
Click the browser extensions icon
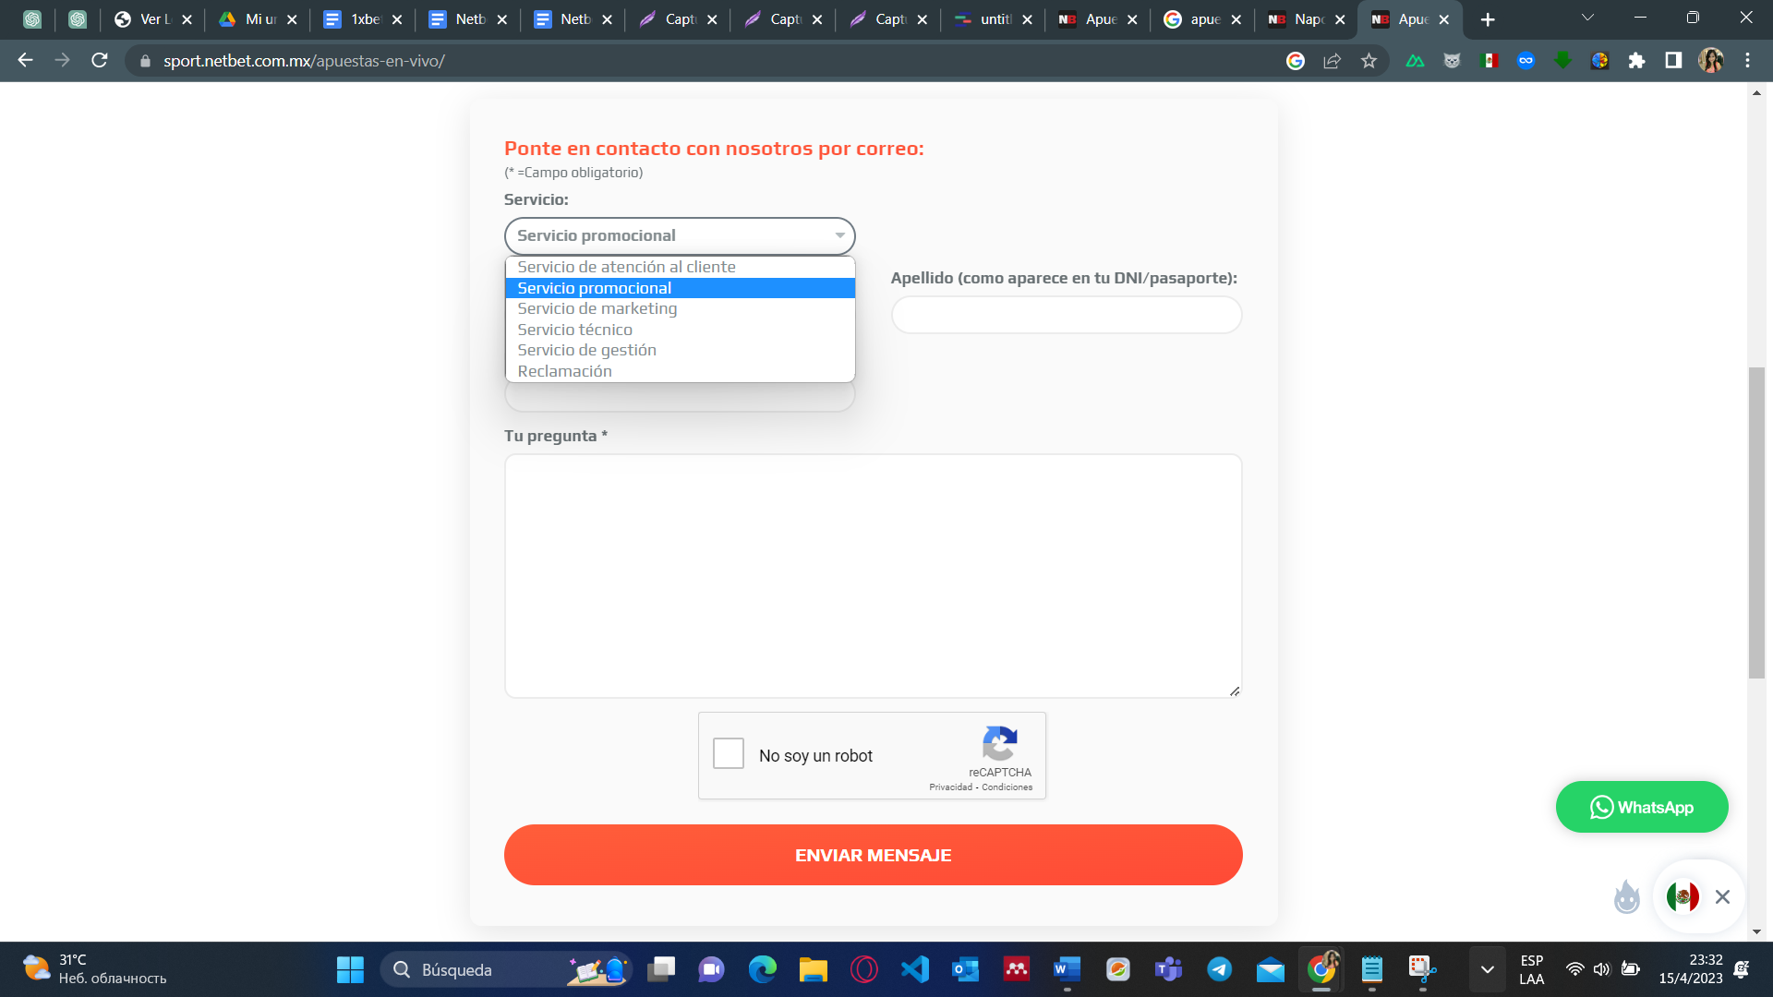(1638, 61)
